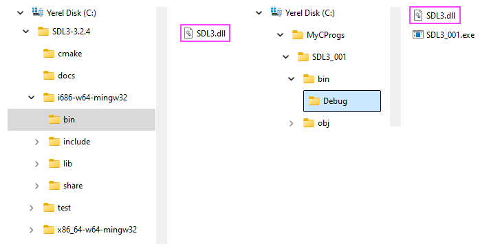Select the highlighted Debug folder
480x249 pixels.
pyautogui.click(x=342, y=101)
